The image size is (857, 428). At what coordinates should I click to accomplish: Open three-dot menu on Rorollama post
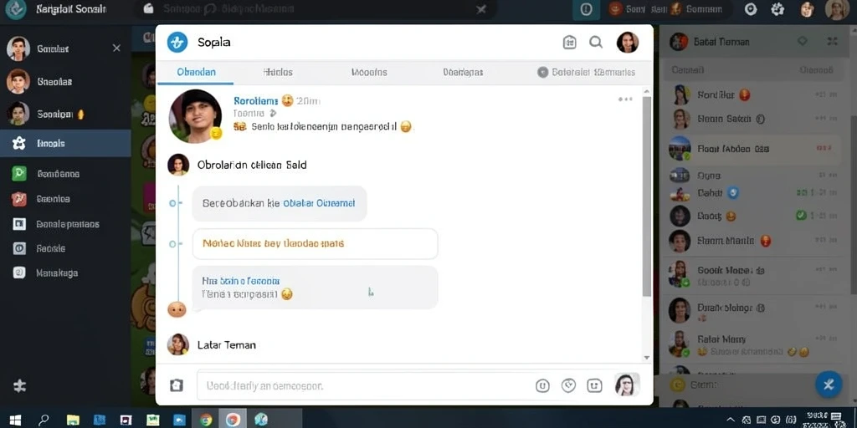tap(625, 99)
